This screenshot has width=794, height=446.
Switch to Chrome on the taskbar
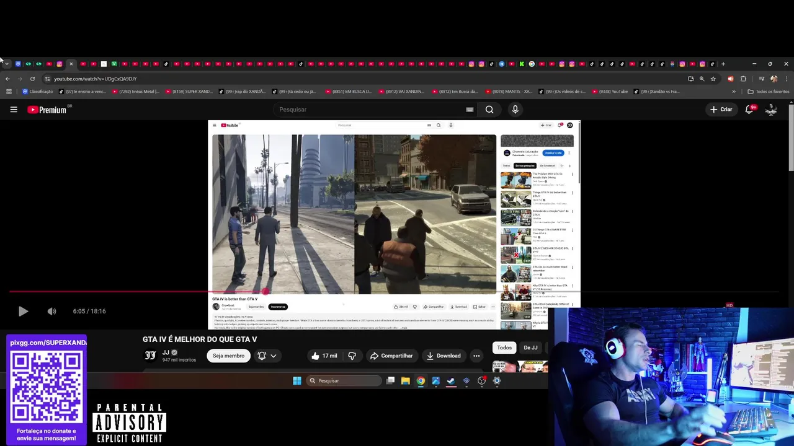(421, 381)
